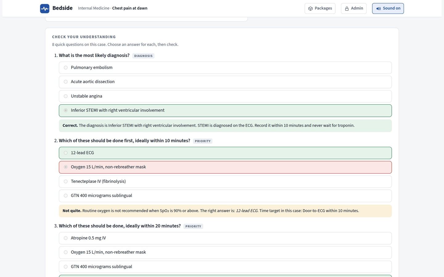The image size is (444, 277).
Task: Click the Bedside heartbeat logo icon
Action: point(45,8)
